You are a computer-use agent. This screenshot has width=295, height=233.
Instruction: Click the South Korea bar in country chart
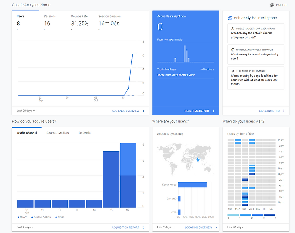192,185
